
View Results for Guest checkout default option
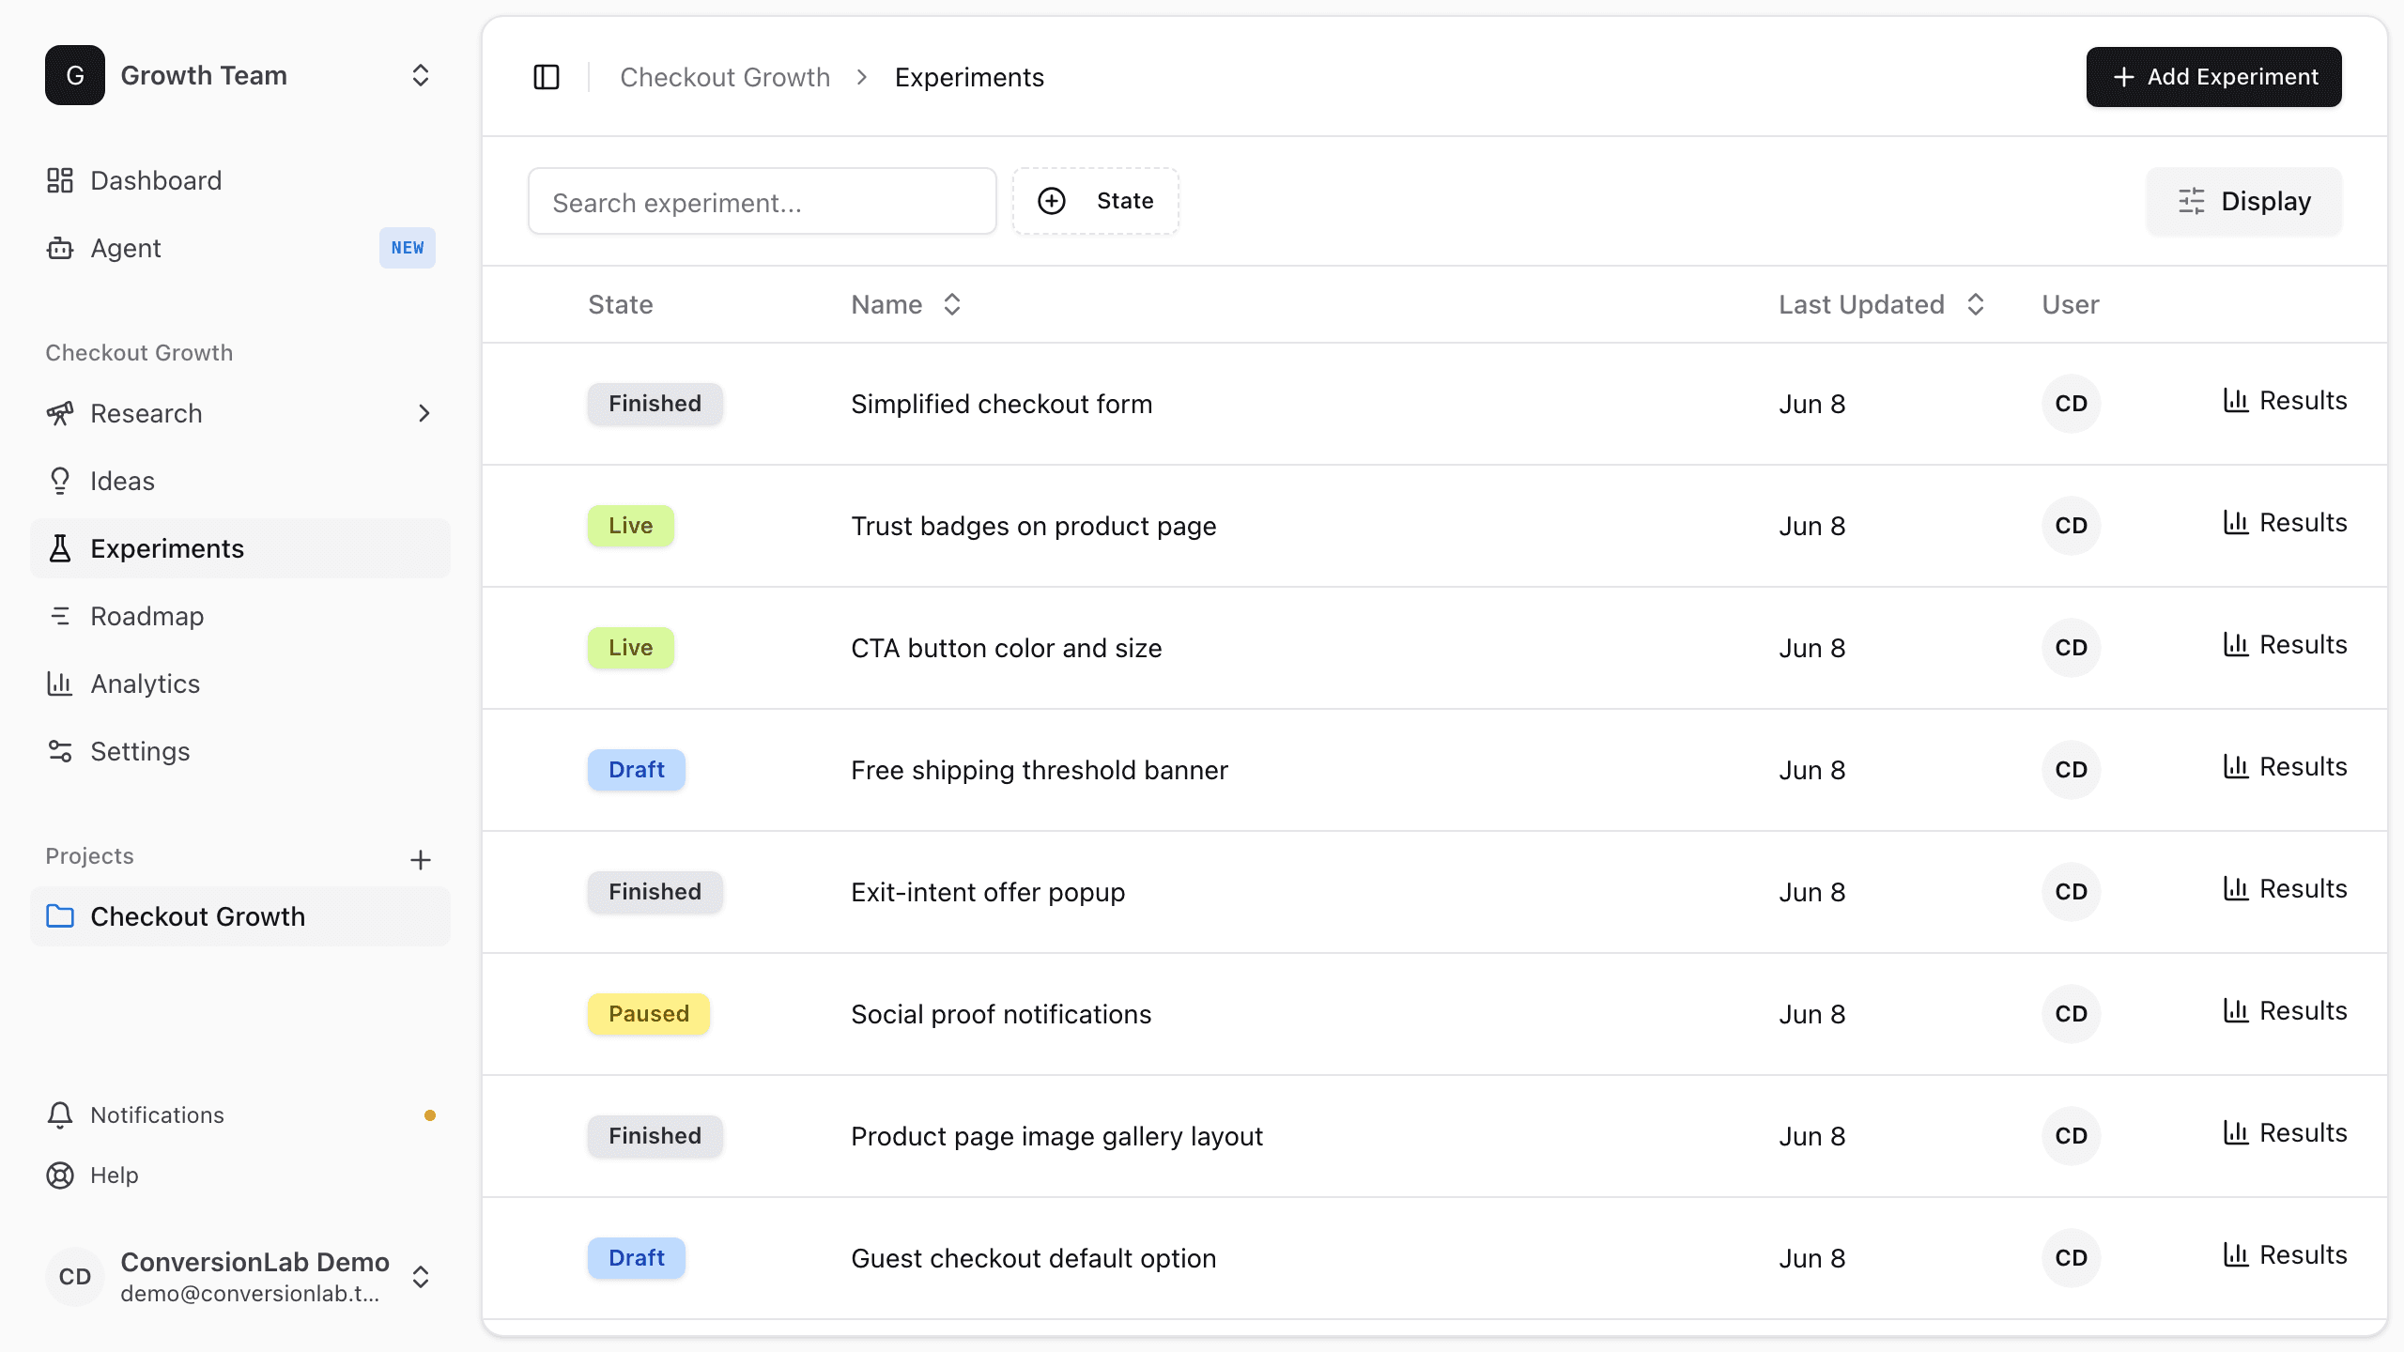[2285, 1255]
